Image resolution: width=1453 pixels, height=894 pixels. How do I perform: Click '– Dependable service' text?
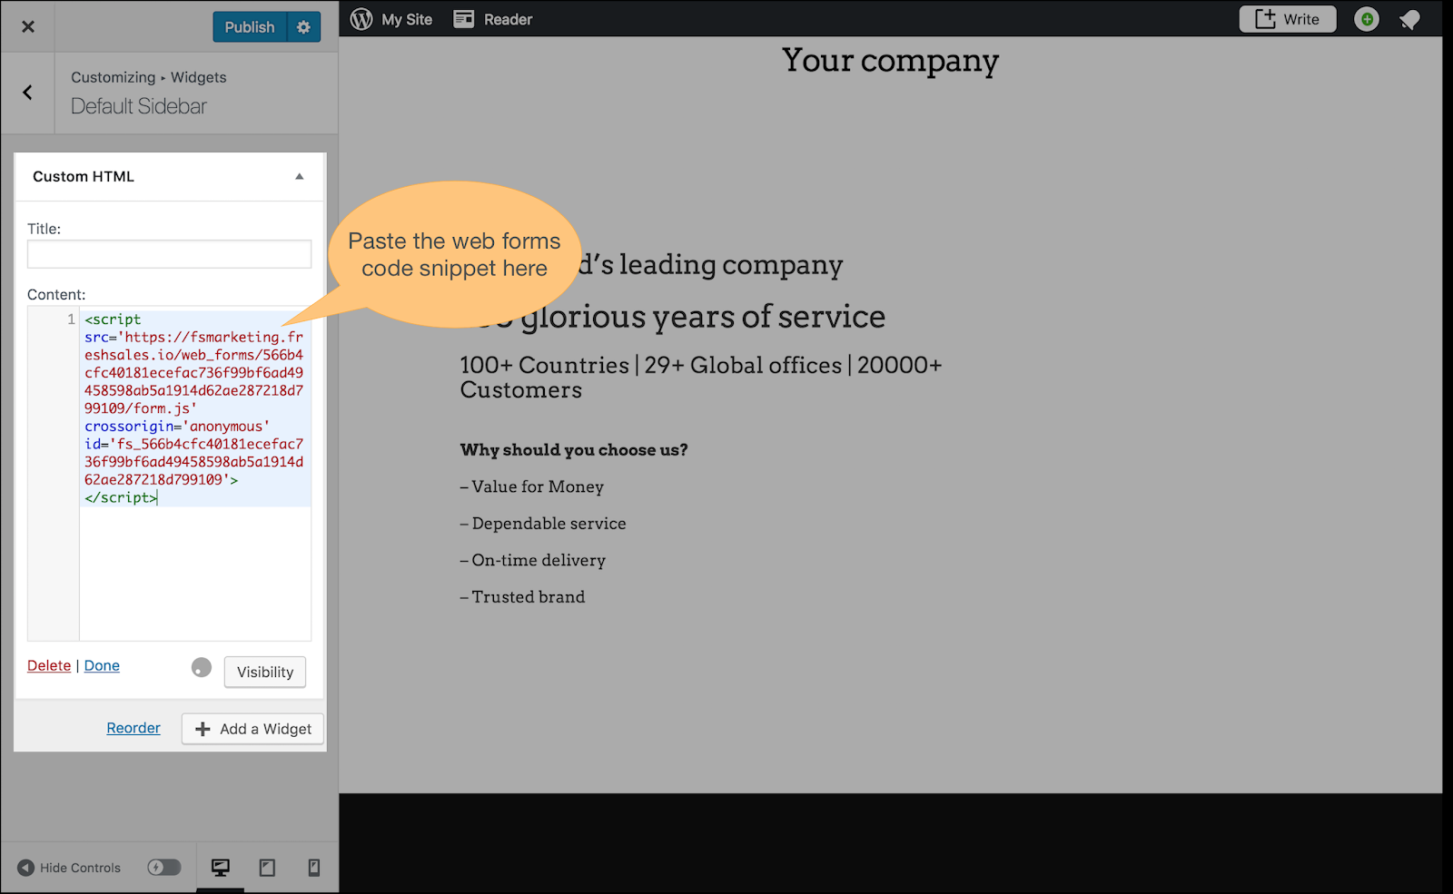pyautogui.click(x=543, y=524)
